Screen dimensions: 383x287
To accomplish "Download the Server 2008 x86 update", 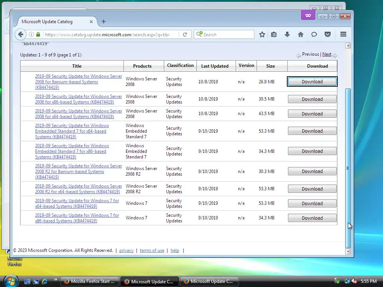I will coord(312,99).
